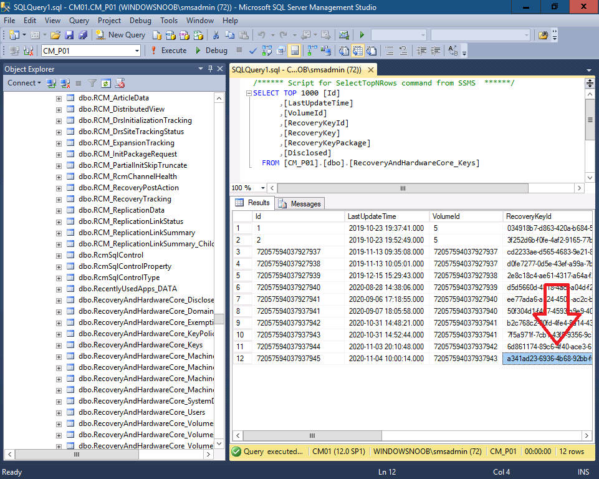Viewport: 599px width, 479px height.
Task: Open an Analysis Services DMX Query
Action: pos(184,35)
